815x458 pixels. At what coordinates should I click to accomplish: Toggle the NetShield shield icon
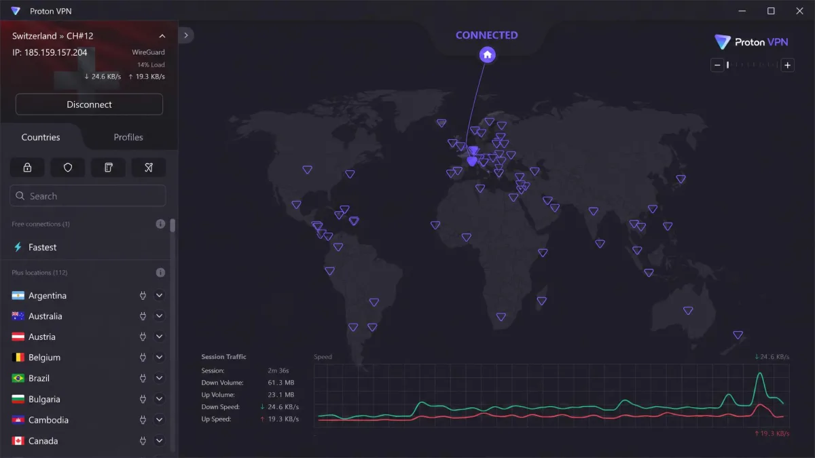pos(68,168)
